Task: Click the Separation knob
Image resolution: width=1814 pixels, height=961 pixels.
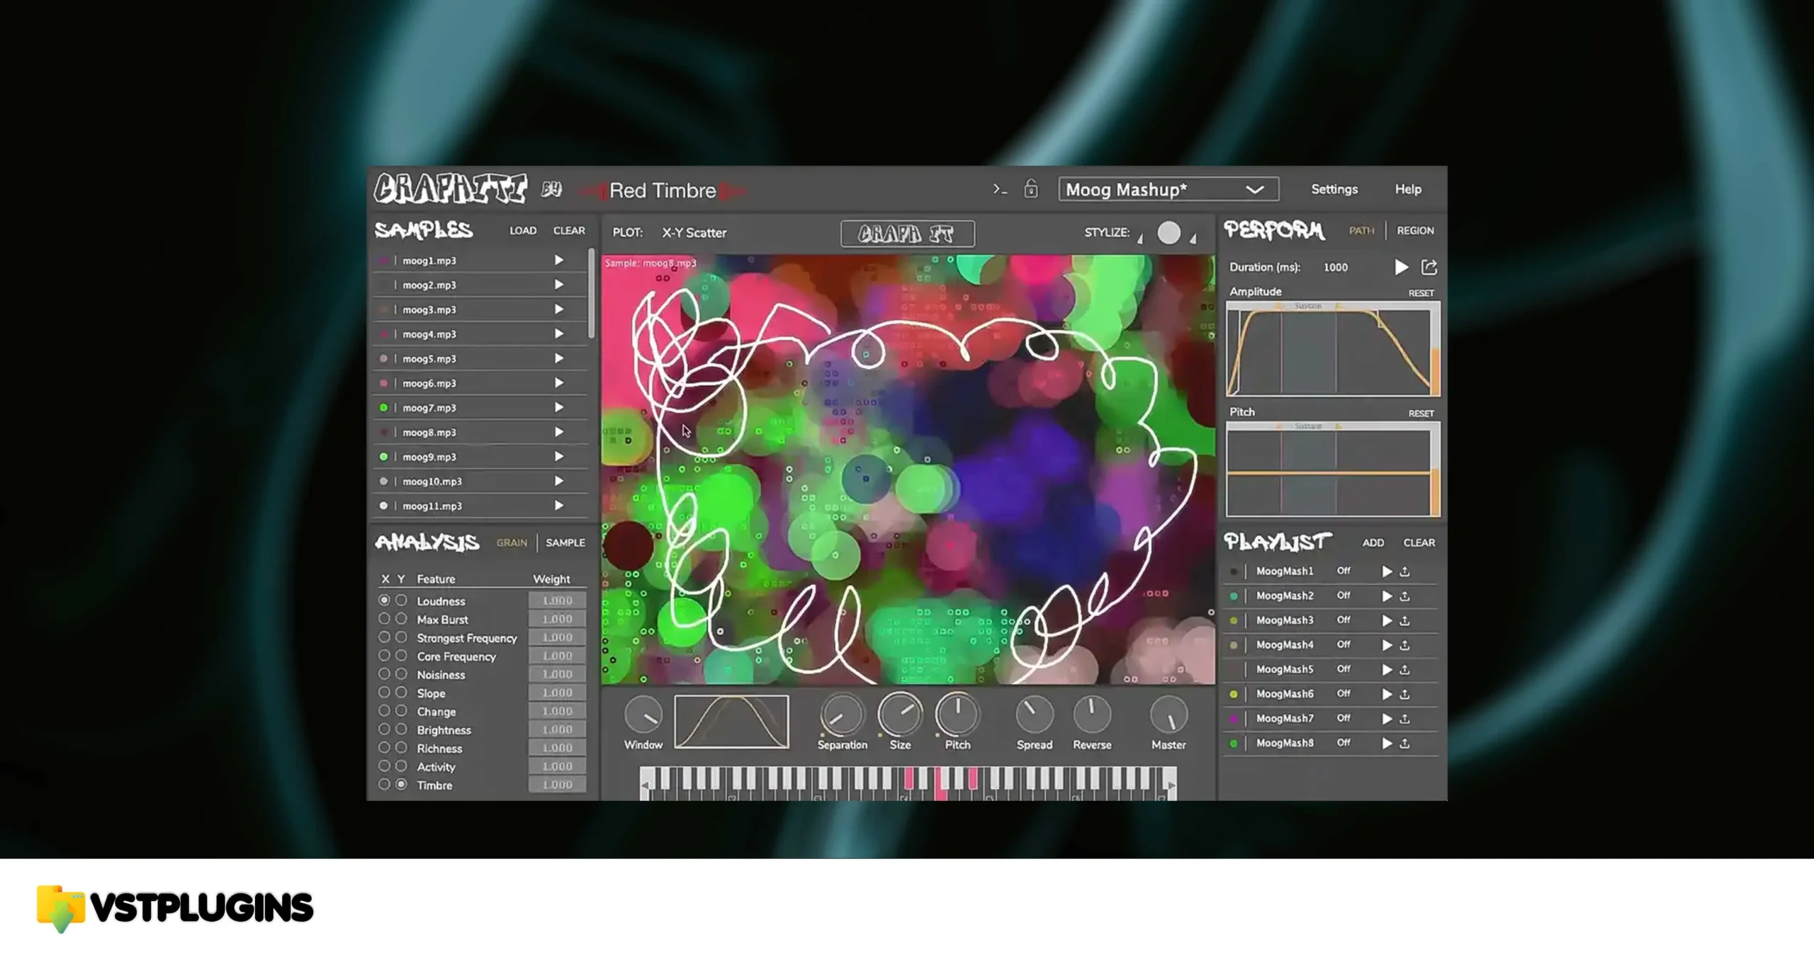Action: tap(842, 715)
